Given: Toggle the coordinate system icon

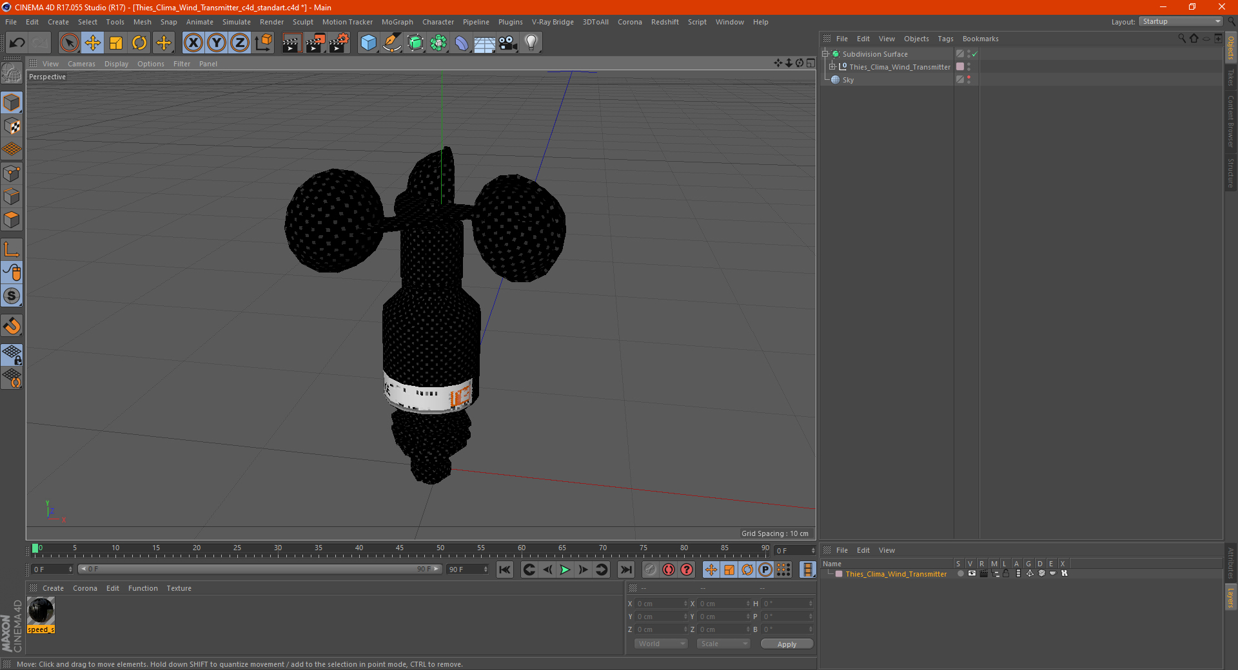Looking at the screenshot, I should click(264, 43).
